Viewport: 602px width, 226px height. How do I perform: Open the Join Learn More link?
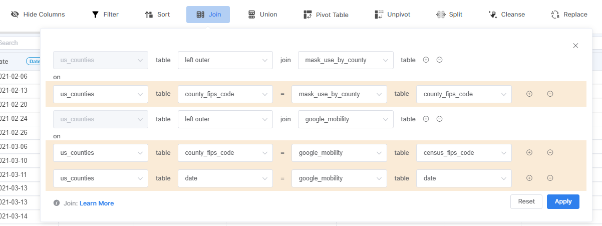(97, 203)
